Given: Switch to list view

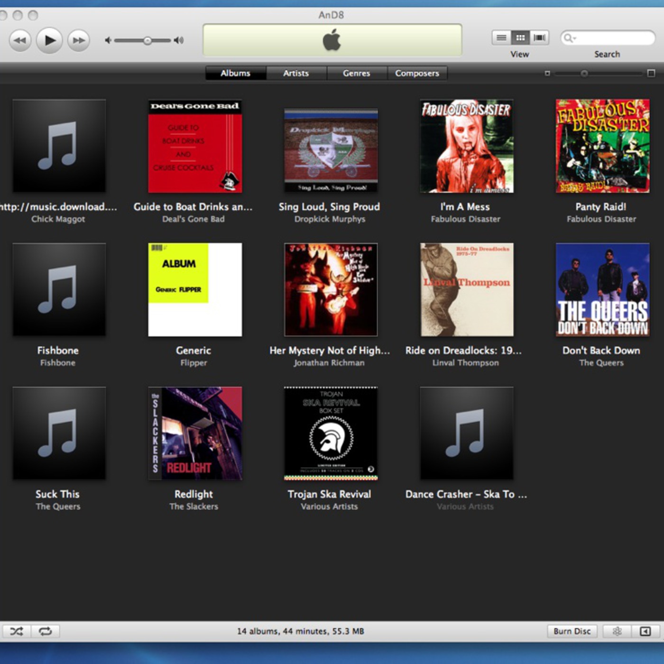Looking at the screenshot, I should [x=501, y=37].
